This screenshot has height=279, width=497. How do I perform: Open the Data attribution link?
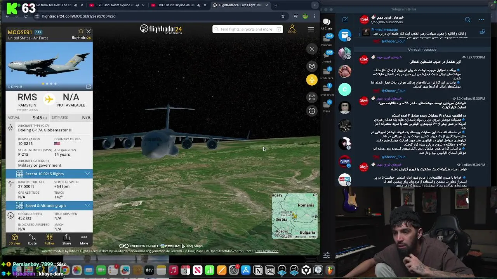coord(267,251)
